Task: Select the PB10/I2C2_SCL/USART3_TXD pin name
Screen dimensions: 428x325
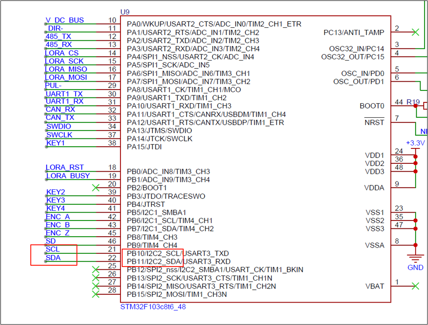Action: (x=178, y=253)
